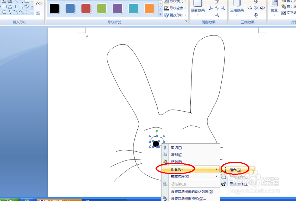Image resolution: width=296 pixels, height=201 pixels.
Task: Select the right block arrow shape
Action: 27,6
